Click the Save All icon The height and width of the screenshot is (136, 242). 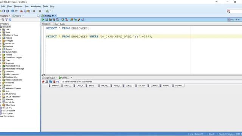7,11
